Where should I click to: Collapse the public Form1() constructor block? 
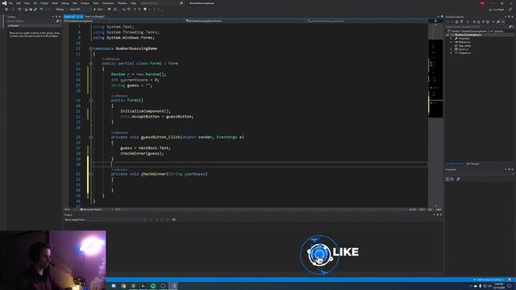[91, 100]
